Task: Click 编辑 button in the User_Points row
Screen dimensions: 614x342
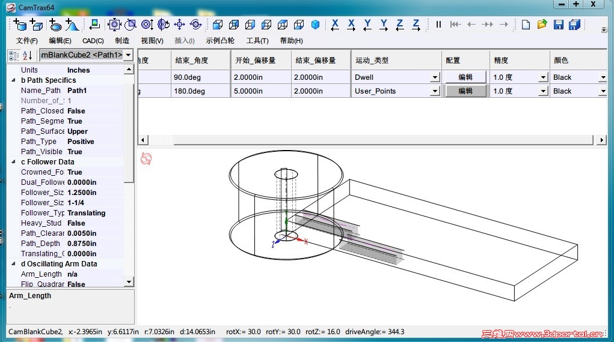Action: click(x=465, y=91)
